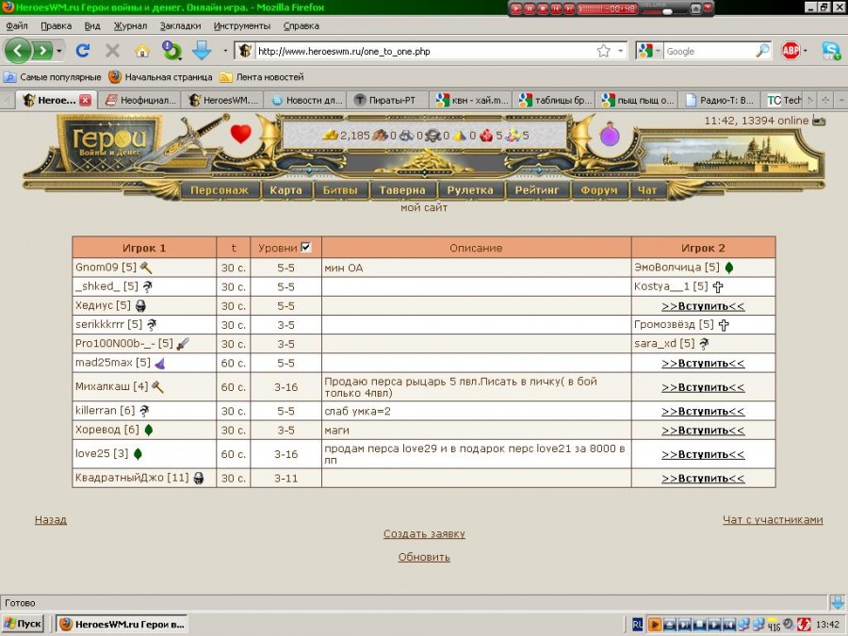The height and width of the screenshot is (636, 848).
Task: Join the battle of mad25max via Вступить
Action: (703, 363)
